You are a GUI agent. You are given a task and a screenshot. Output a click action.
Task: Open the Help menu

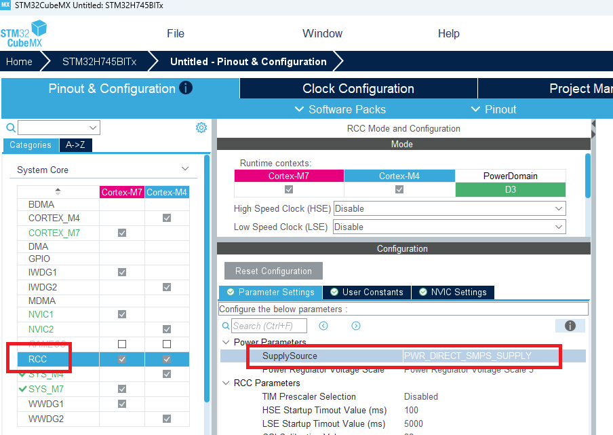(x=448, y=34)
